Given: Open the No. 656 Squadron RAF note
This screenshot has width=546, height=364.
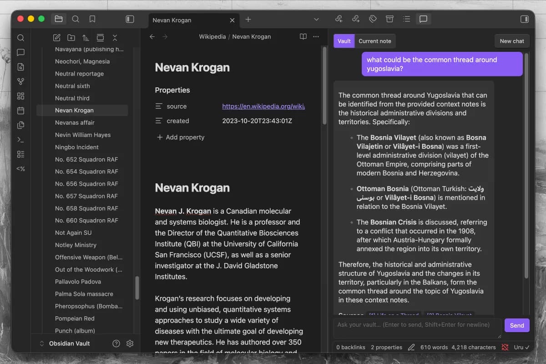Looking at the screenshot, I should coord(86,184).
